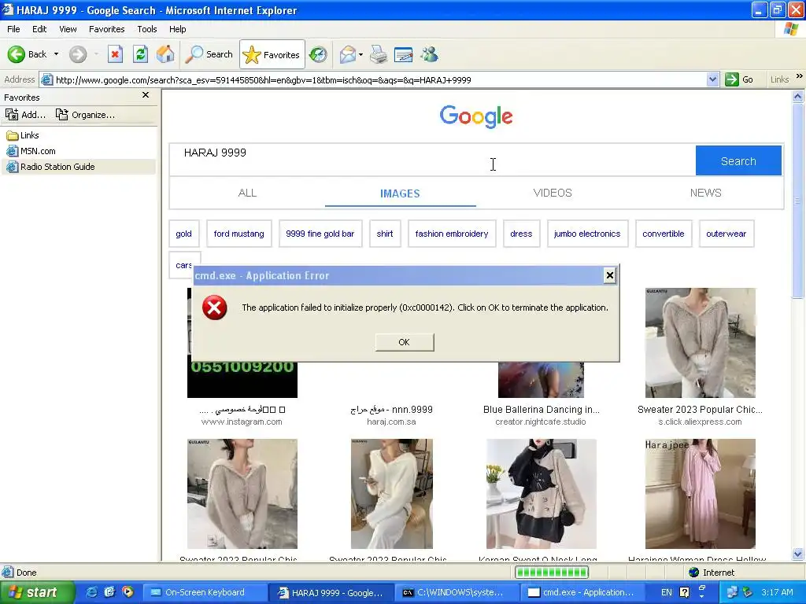The image size is (806, 604).
Task: Switch to the NEWS tab
Action: point(706,193)
